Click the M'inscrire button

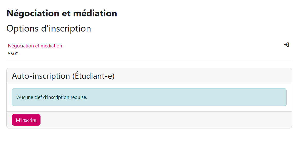coord(26,120)
